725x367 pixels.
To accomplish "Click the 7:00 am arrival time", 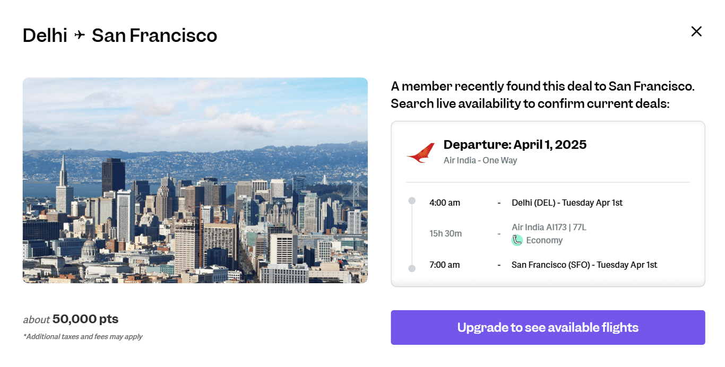I will 445,265.
